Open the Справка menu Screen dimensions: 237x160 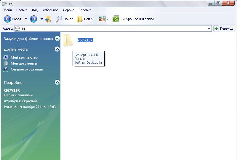(x=85, y=10)
